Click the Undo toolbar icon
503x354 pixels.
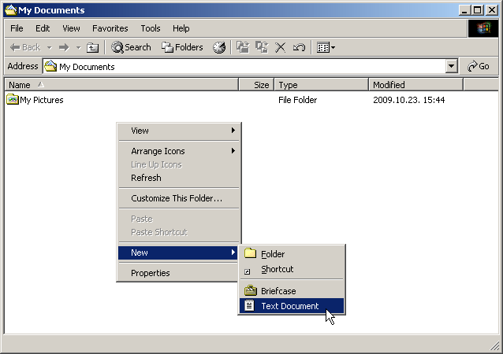pyautogui.click(x=299, y=48)
